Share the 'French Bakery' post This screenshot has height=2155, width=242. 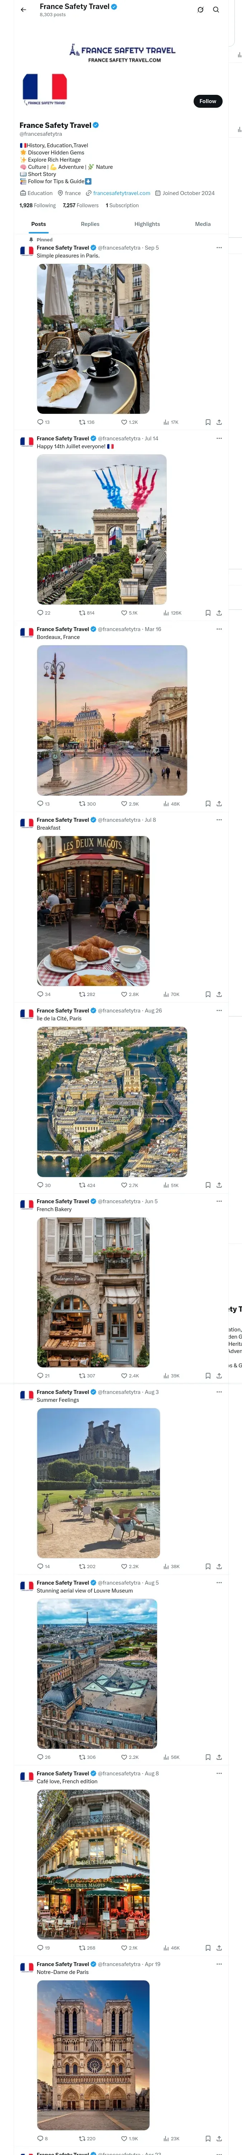click(x=219, y=1376)
